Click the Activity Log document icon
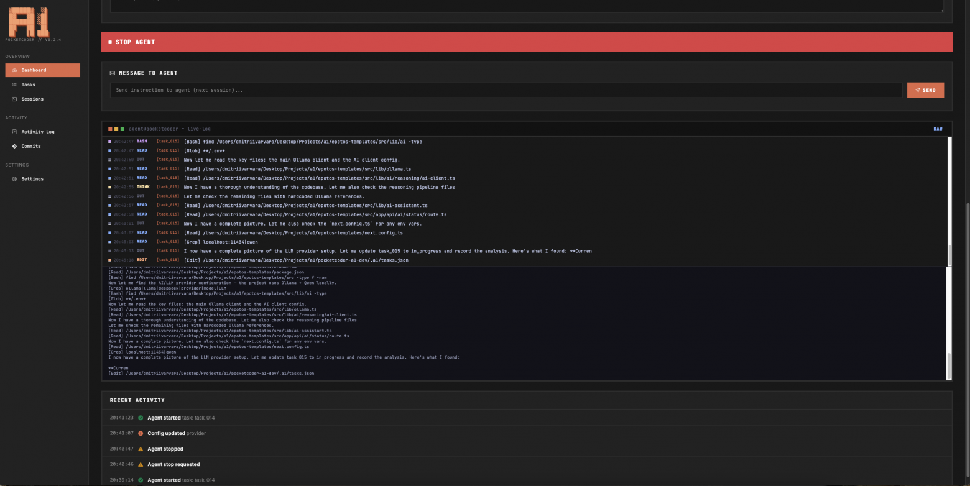This screenshot has width=970, height=486. pyautogui.click(x=14, y=132)
